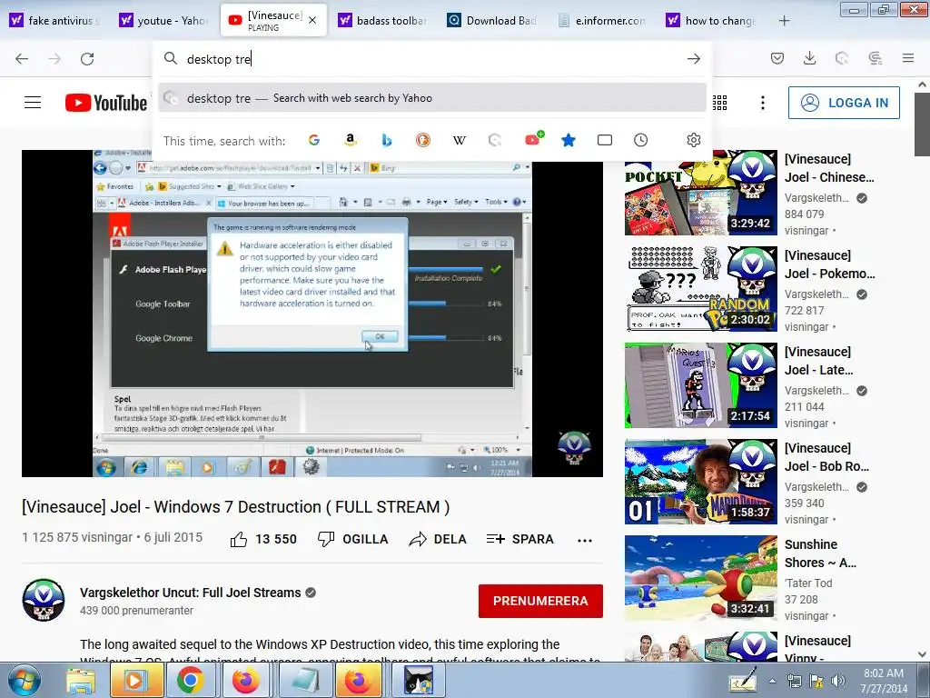Open the Windows Start button

pyautogui.click(x=25, y=681)
